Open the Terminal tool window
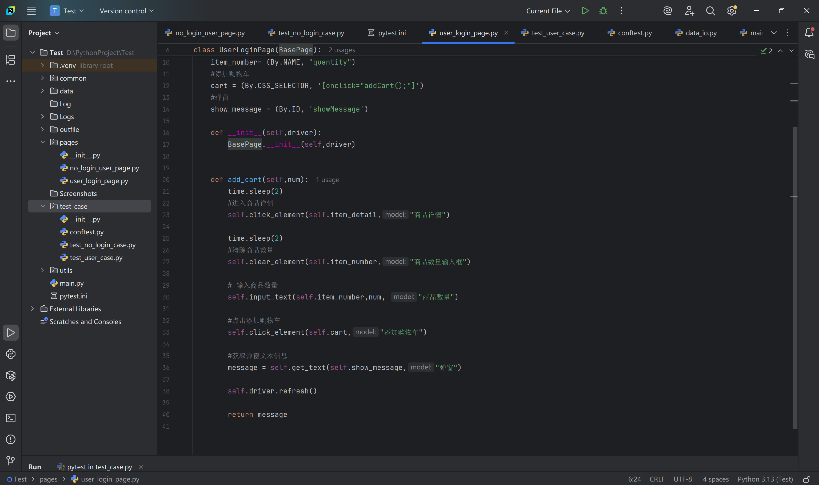The height and width of the screenshot is (485, 819). coord(10,418)
